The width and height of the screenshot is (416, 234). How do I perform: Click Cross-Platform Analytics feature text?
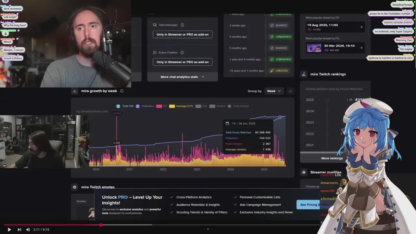point(194,197)
